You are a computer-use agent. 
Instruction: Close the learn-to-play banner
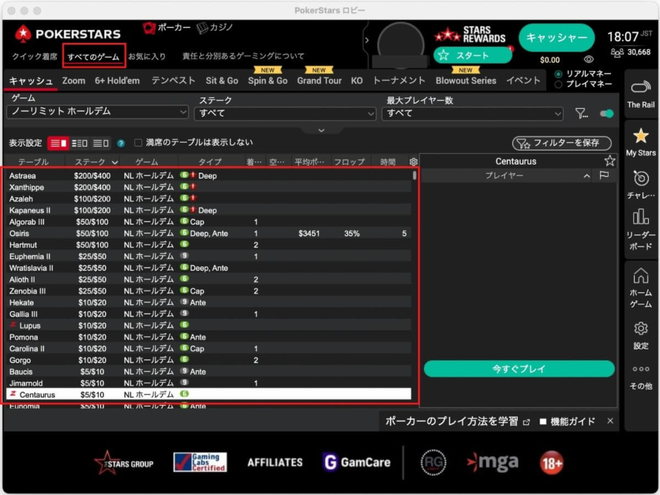pos(610,421)
